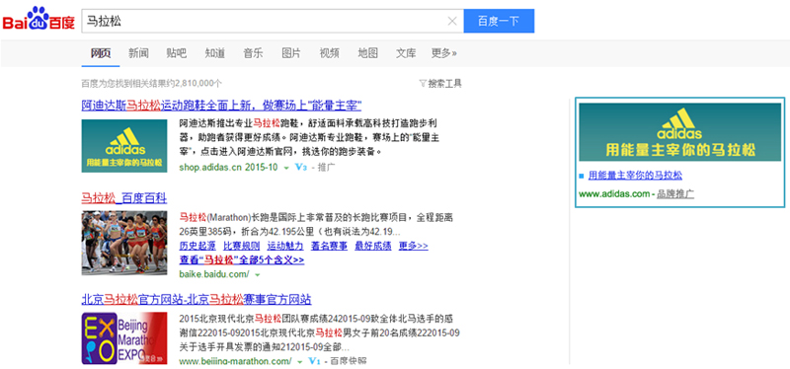Click the Beijing Marathon EXPO thumbnail
This screenshot has width=790, height=369.
[124, 338]
